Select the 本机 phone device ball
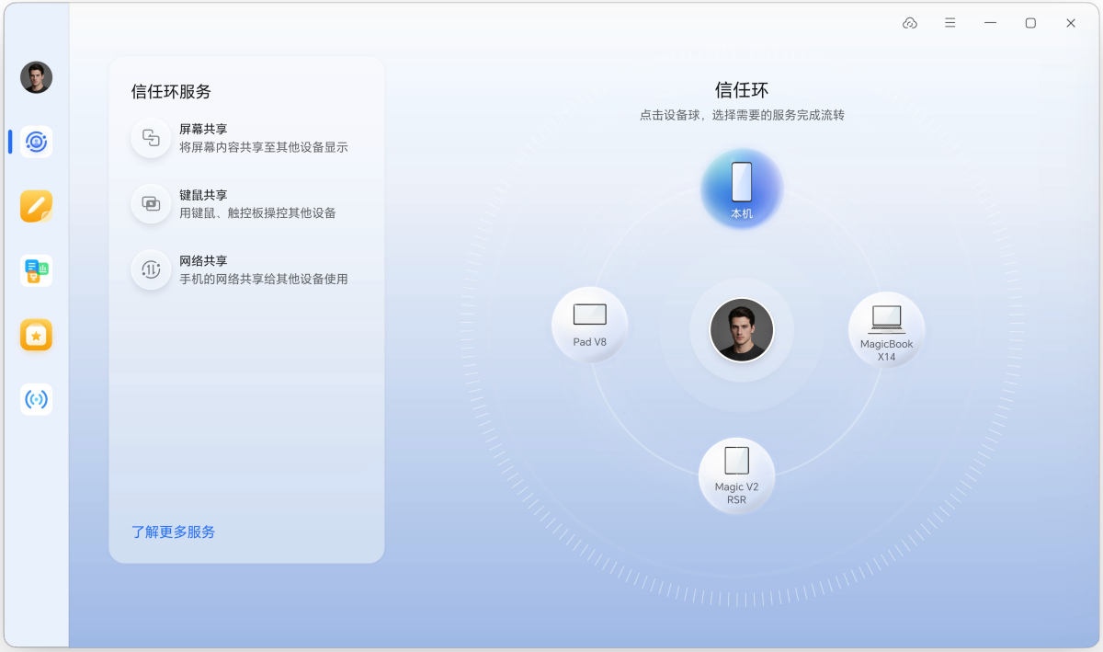1103x652 pixels. [742, 189]
